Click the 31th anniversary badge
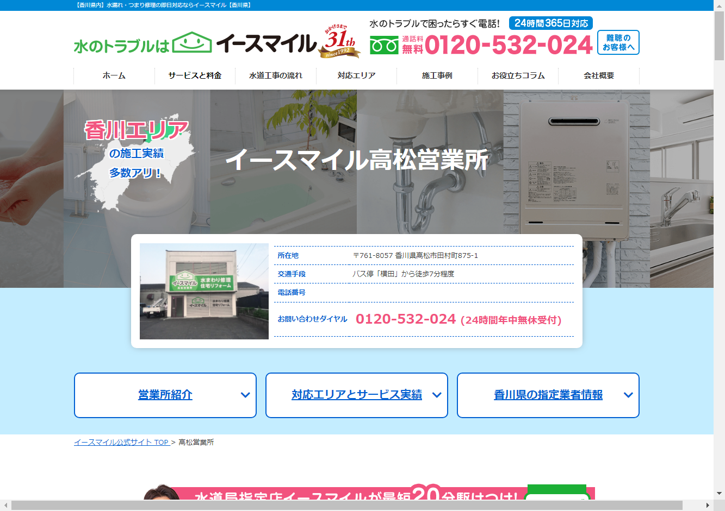725x511 pixels. click(340, 42)
